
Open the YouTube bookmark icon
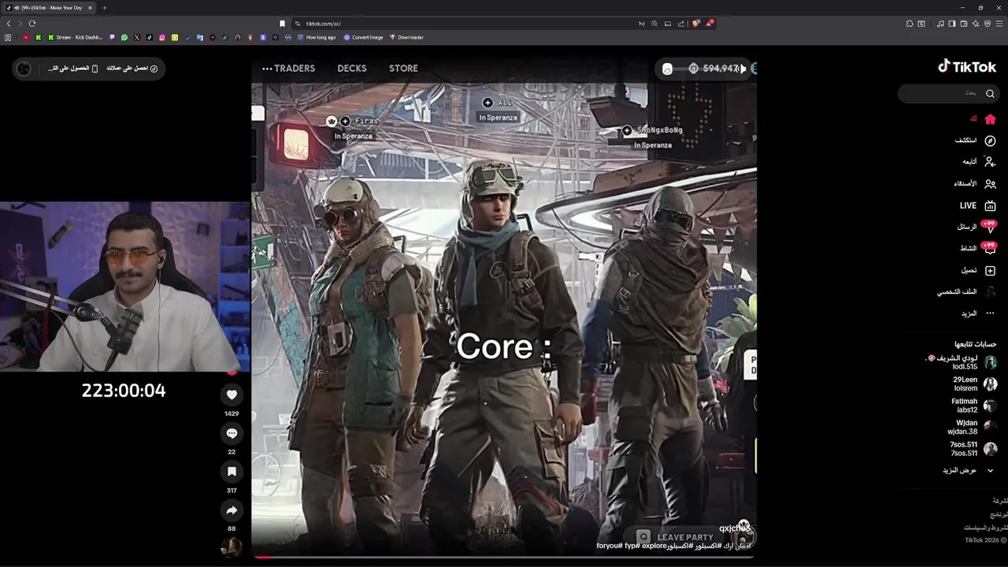tap(26, 37)
